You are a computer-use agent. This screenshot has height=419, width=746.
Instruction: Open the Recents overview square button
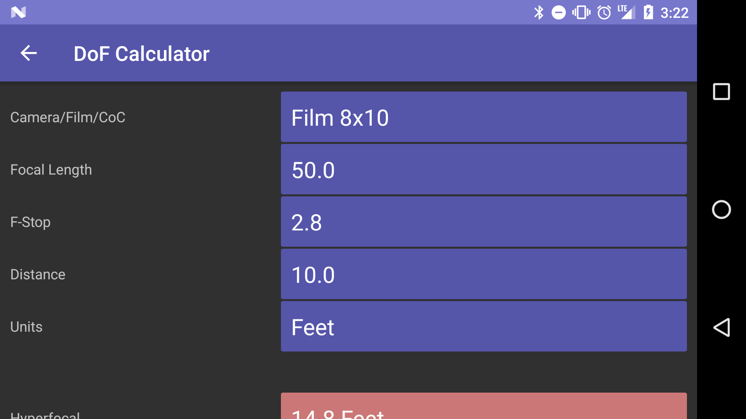tap(722, 92)
